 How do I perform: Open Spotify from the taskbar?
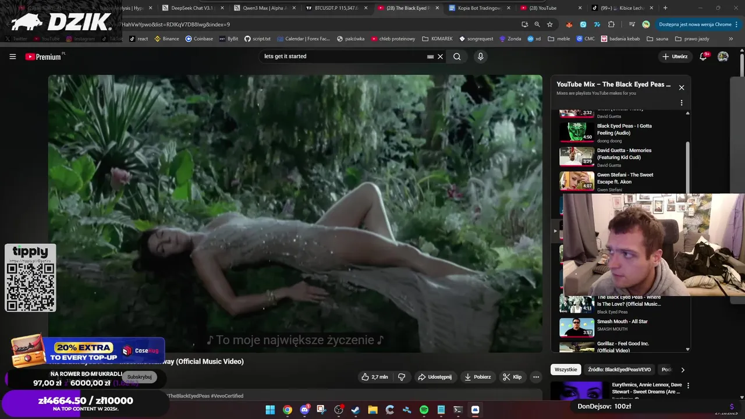[x=424, y=410]
